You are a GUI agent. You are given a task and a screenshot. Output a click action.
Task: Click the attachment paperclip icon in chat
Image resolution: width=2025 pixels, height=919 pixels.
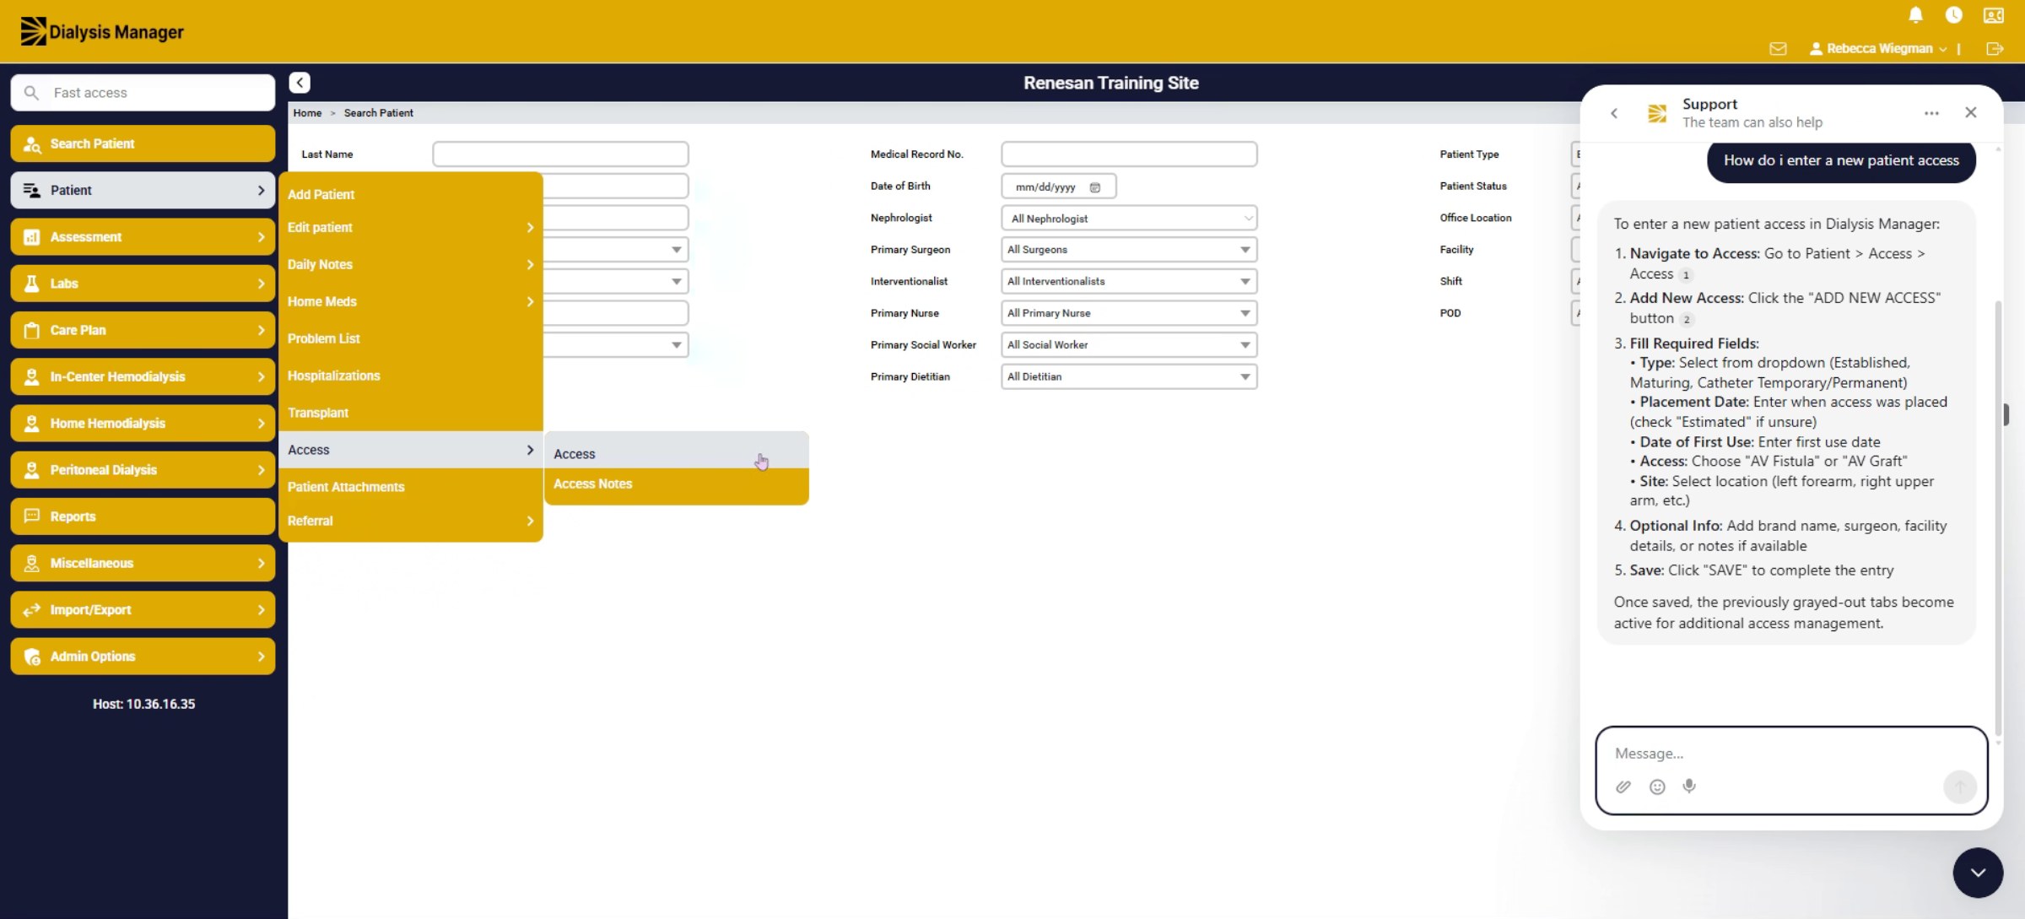pos(1623,787)
